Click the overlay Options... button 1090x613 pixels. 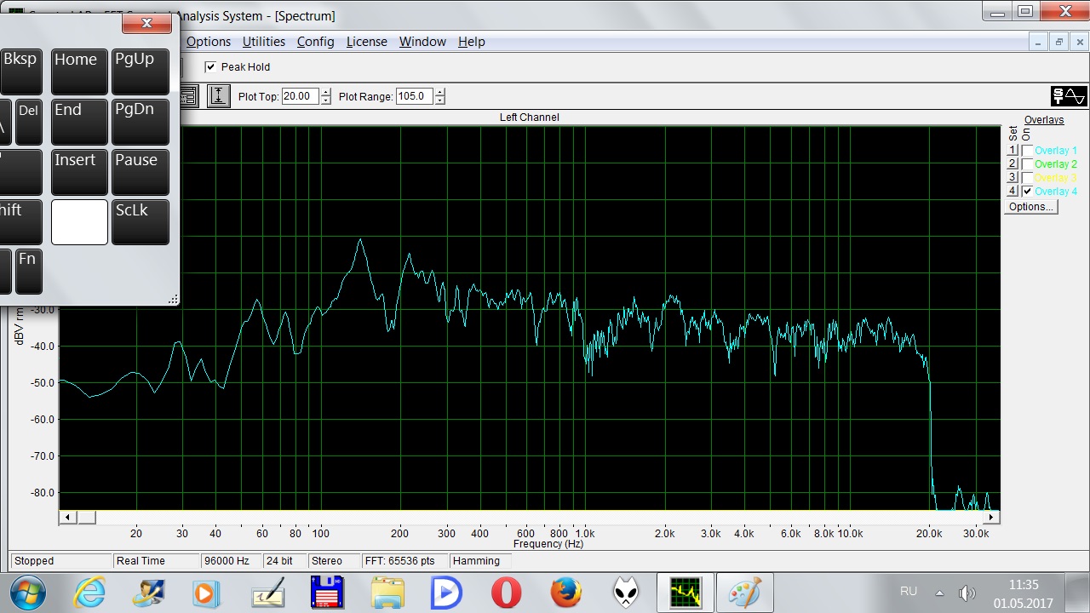[1030, 207]
